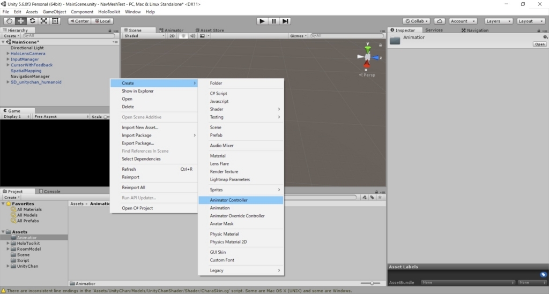
Task: Adjust the Game view Scale slider
Action: coord(107,117)
